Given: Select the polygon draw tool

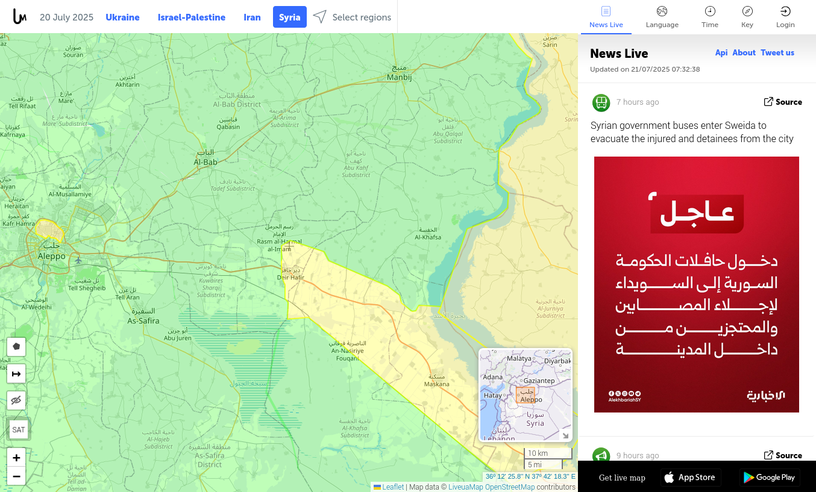Looking at the screenshot, I should click(16, 347).
